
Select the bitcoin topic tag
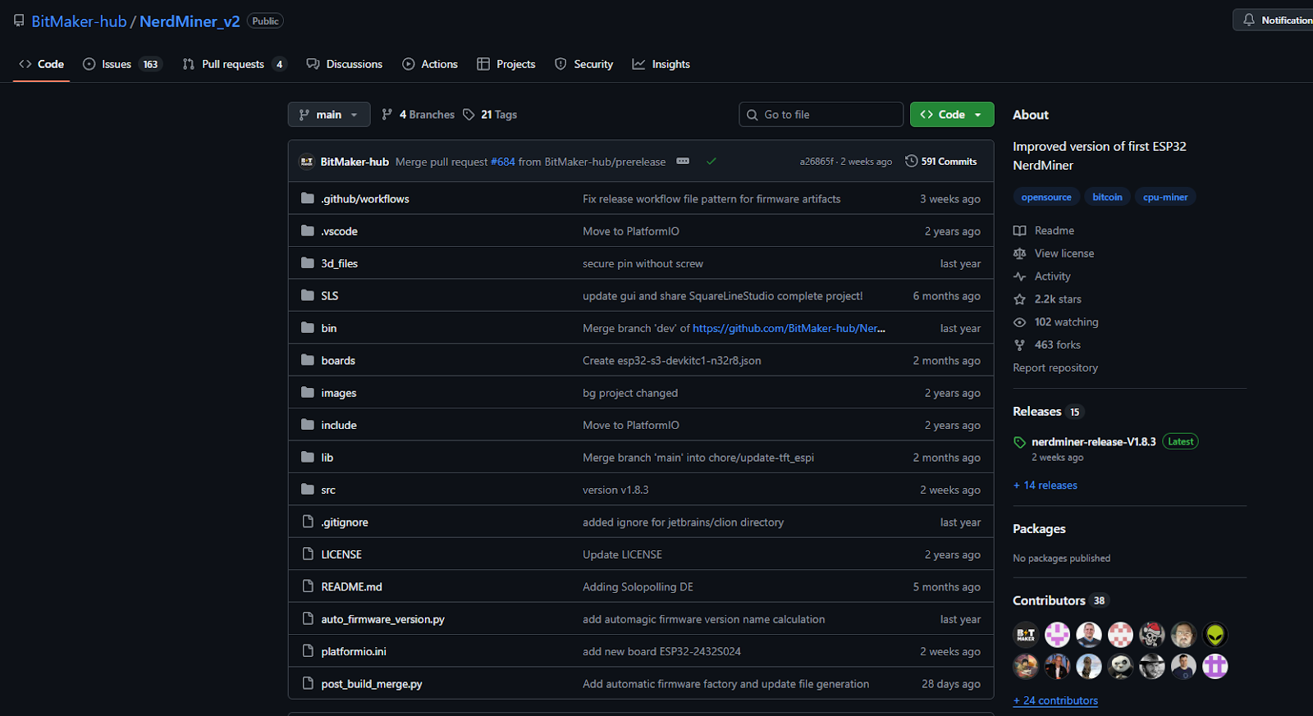(x=1107, y=197)
